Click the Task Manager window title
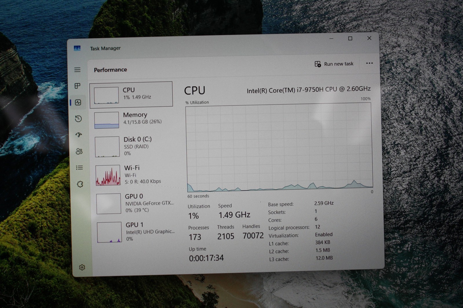The width and height of the screenshot is (463, 308). click(x=105, y=48)
